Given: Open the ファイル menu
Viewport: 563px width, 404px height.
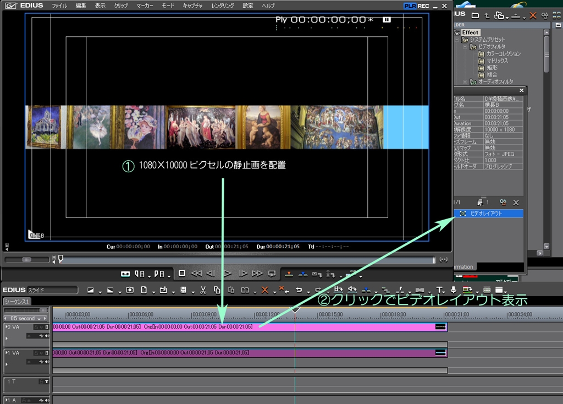Looking at the screenshot, I should 59,6.
